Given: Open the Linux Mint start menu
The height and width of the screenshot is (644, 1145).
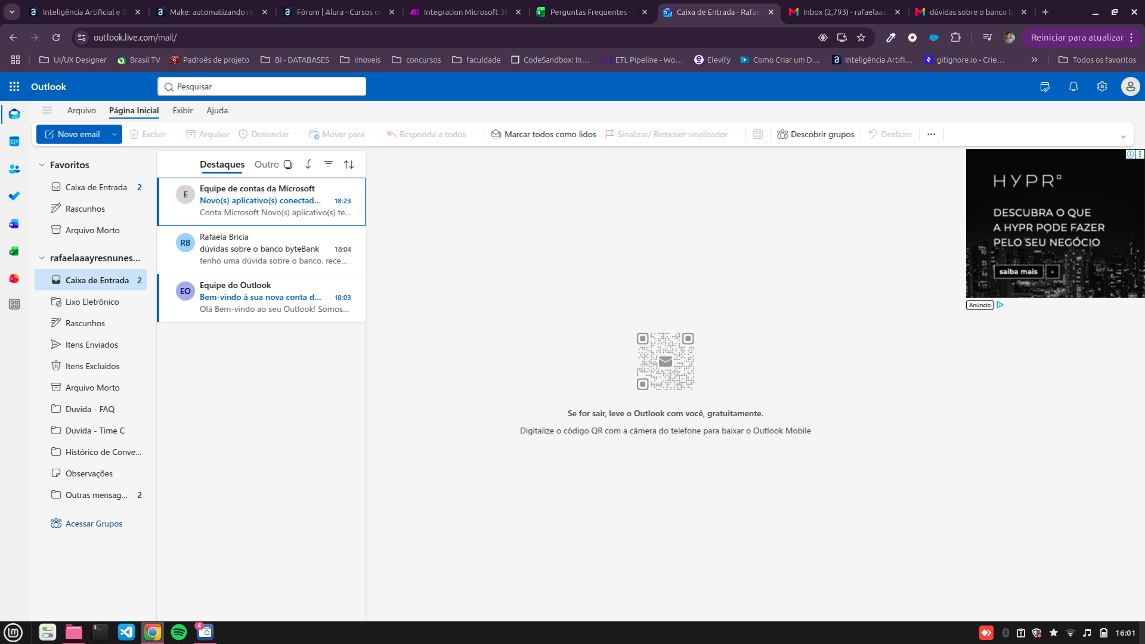Looking at the screenshot, I should click(13, 632).
